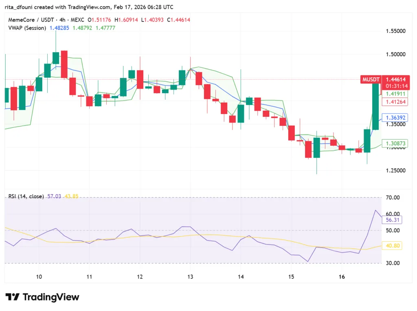Click the MUSDT red price tag icon
The width and height of the screenshot is (417, 311).
tap(371, 80)
